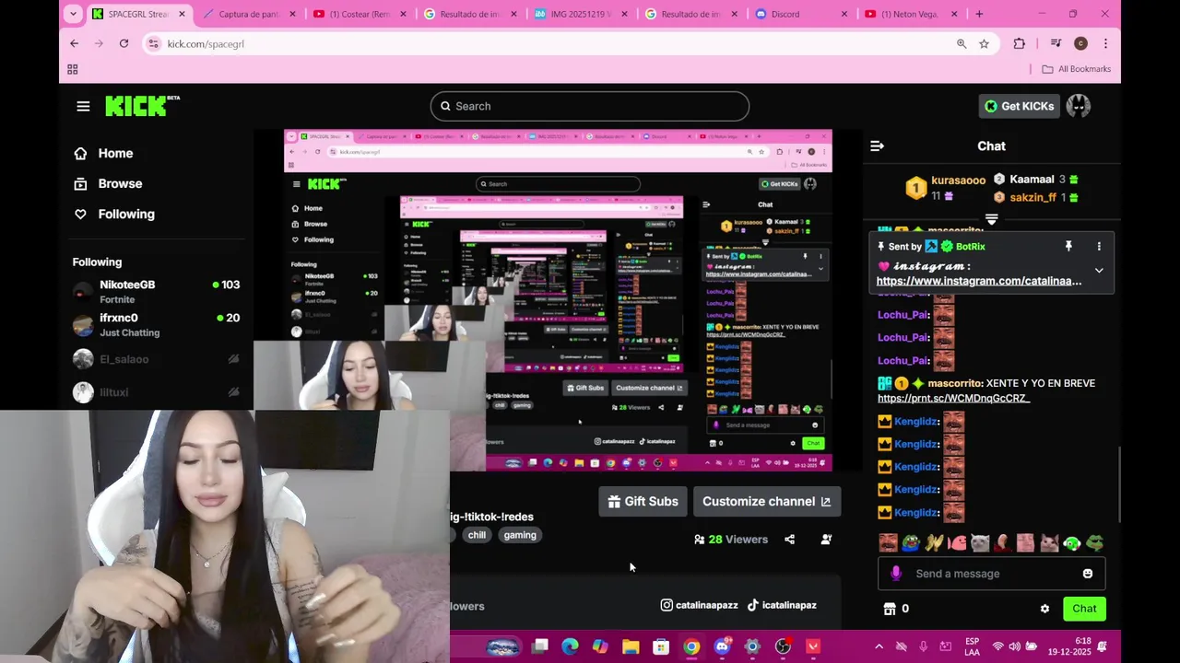Insert the laughing man quick emote

[888, 543]
